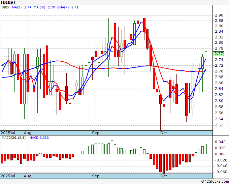The image size is (229, 184).
Task: Click Oct on the MACD panel axis
Action: pos(164,176)
